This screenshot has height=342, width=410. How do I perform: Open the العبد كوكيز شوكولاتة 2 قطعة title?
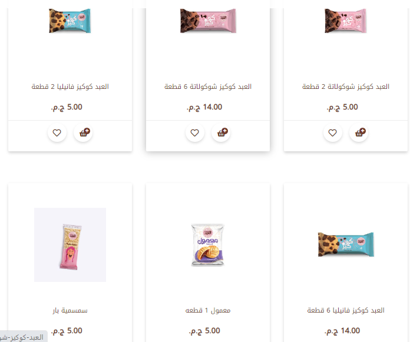(x=346, y=87)
